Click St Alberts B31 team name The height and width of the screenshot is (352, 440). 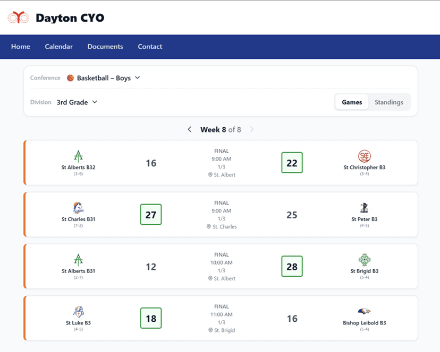[x=78, y=271]
